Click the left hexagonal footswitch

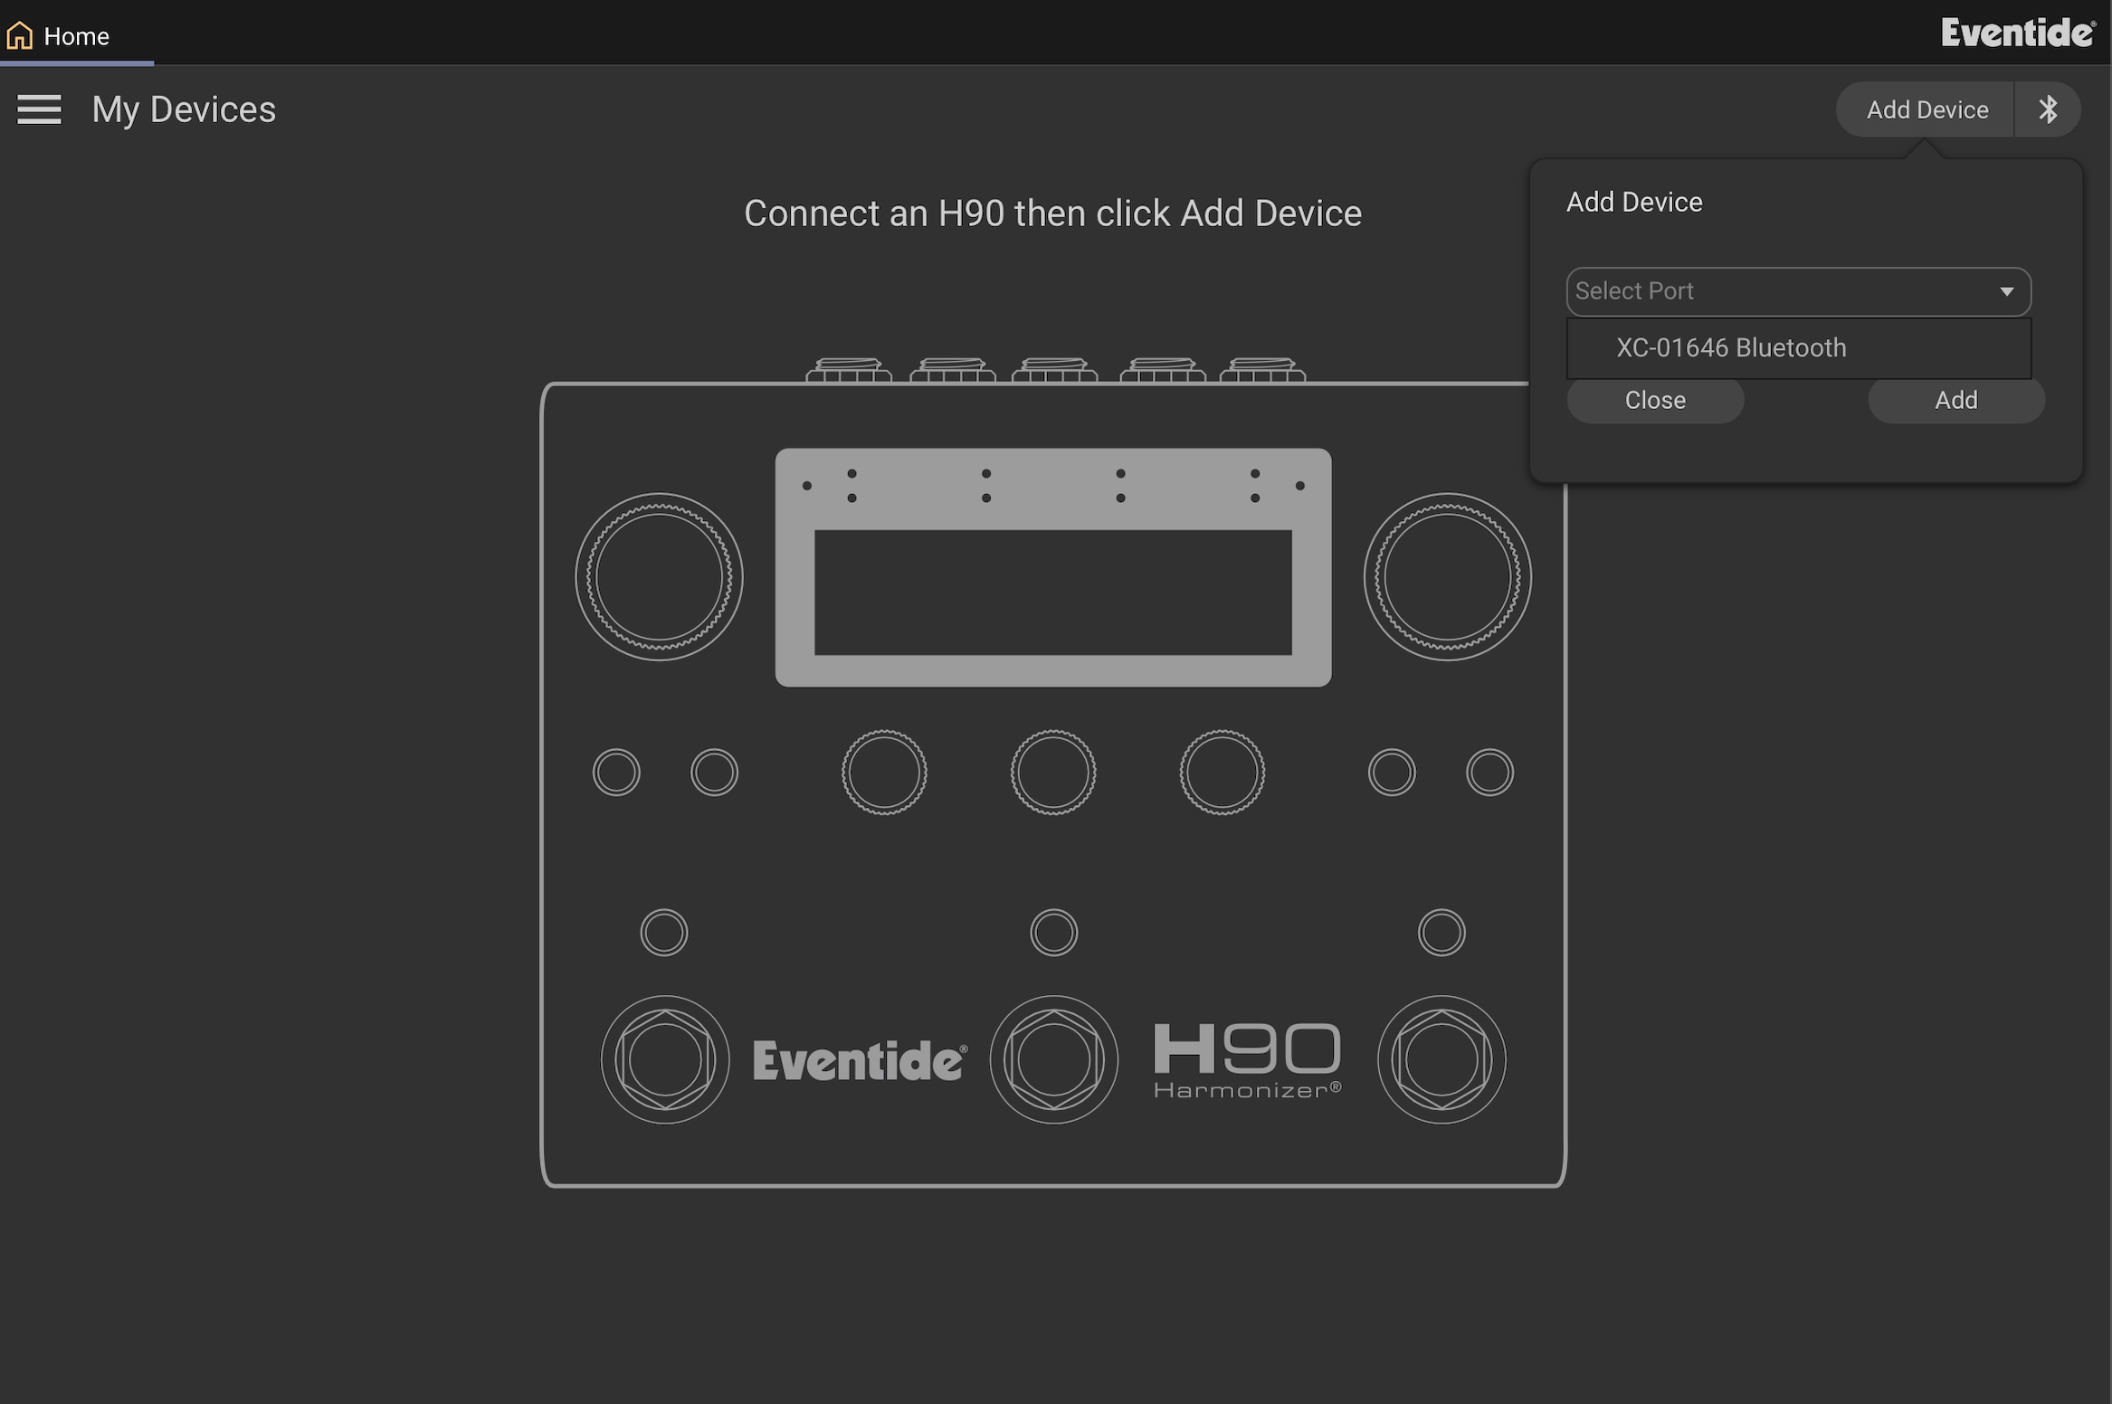tap(665, 1059)
